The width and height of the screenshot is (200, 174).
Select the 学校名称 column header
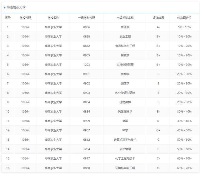click(x=53, y=18)
